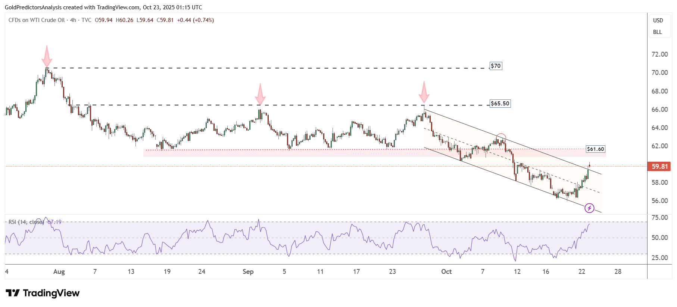Image resolution: width=677 pixels, height=307 pixels.
Task: Click the TradingView logo at bottom left
Action: point(43,293)
